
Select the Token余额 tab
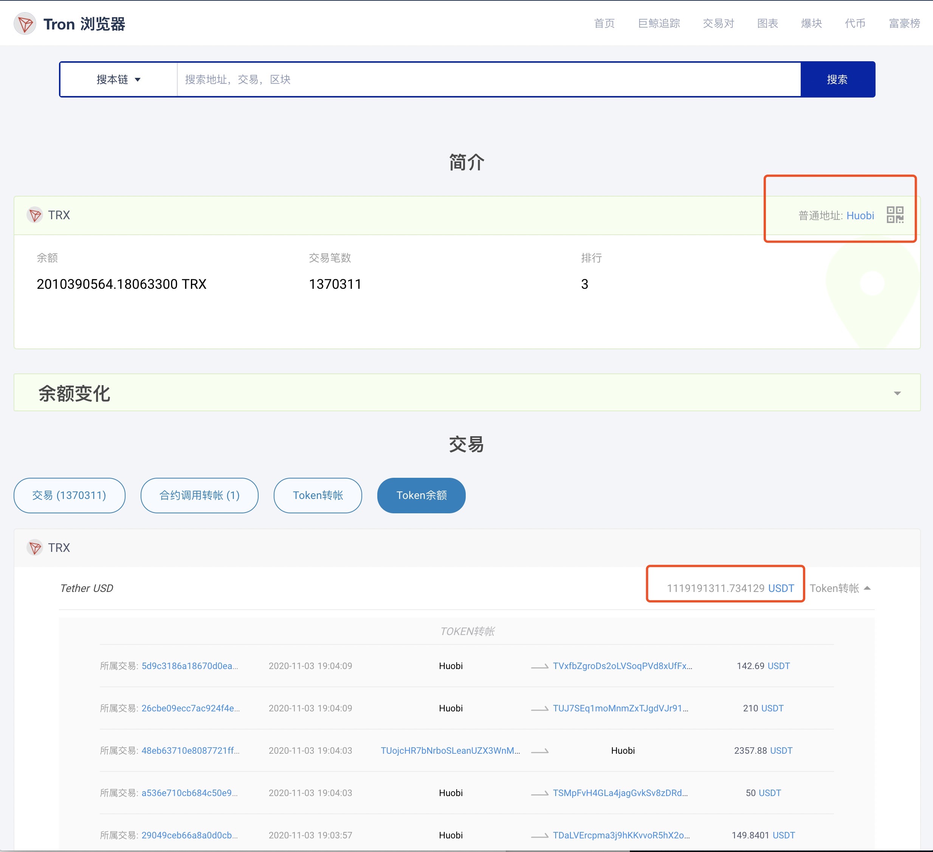[422, 496]
